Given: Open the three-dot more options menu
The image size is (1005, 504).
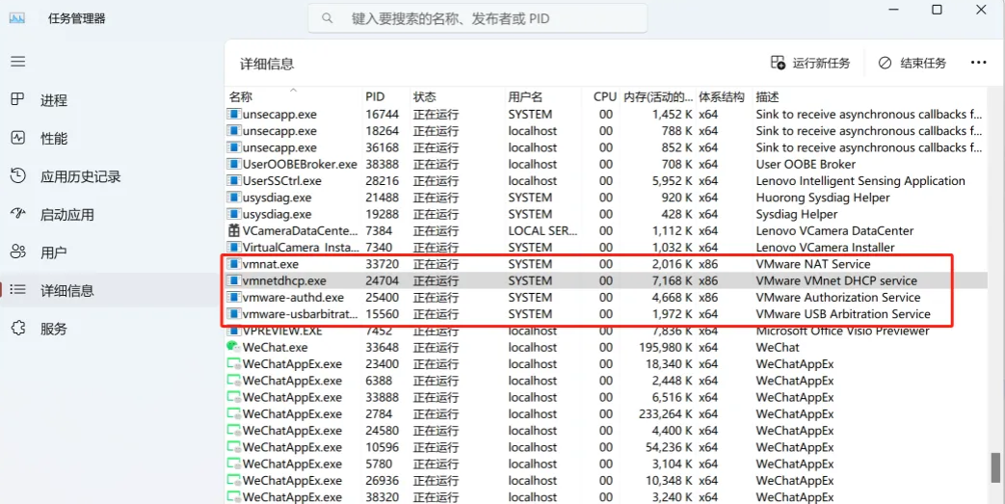Looking at the screenshot, I should coord(978,64).
